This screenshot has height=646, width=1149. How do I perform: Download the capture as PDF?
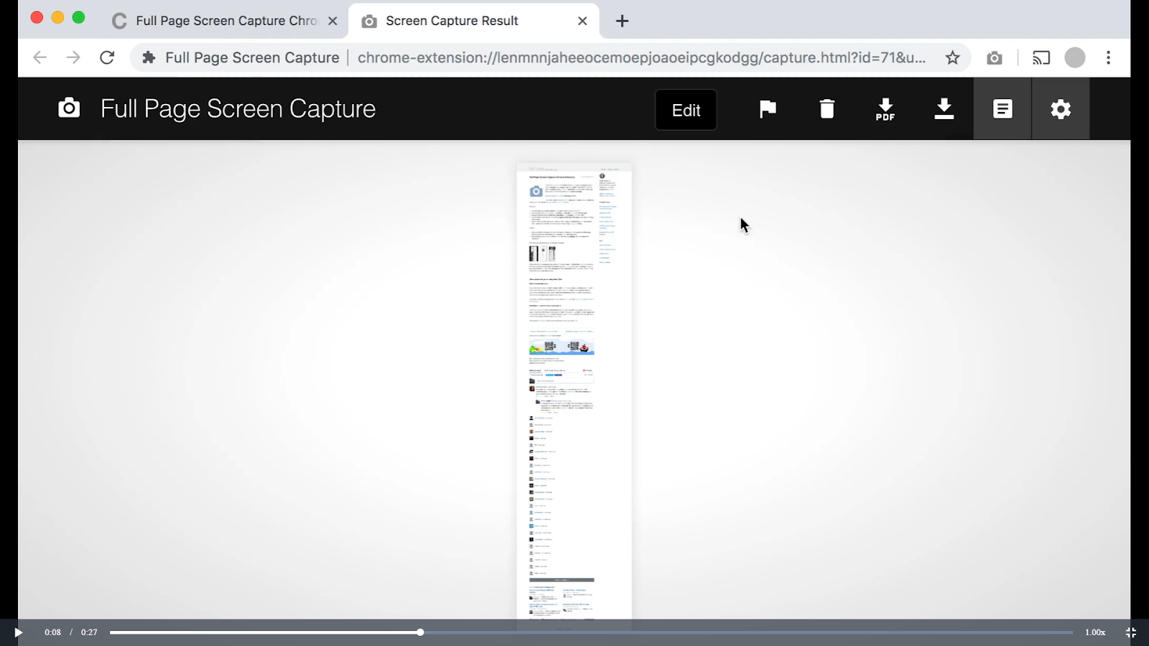(x=885, y=109)
